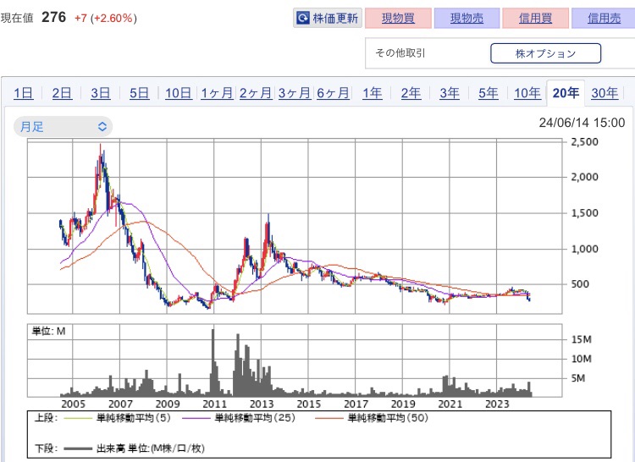This screenshot has height=462, width=635.
Task: Switch chart range to 6ヶ月
Action: click(333, 93)
